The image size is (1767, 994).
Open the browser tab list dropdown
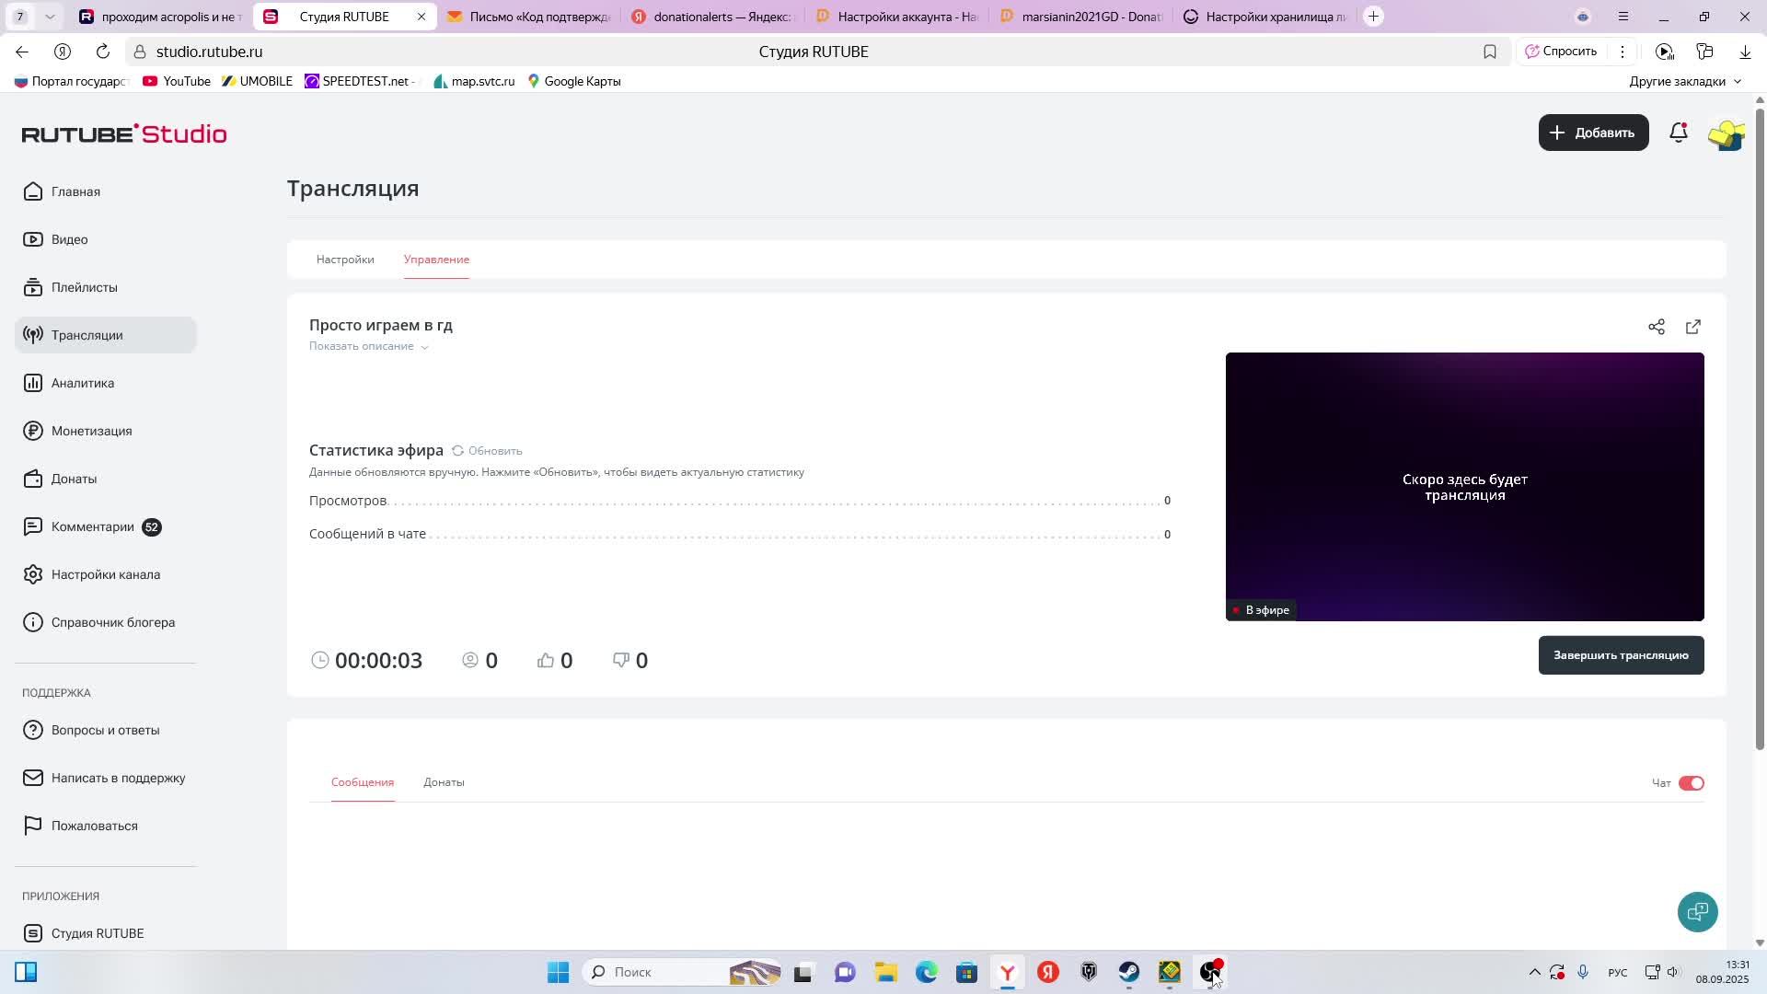50,17
